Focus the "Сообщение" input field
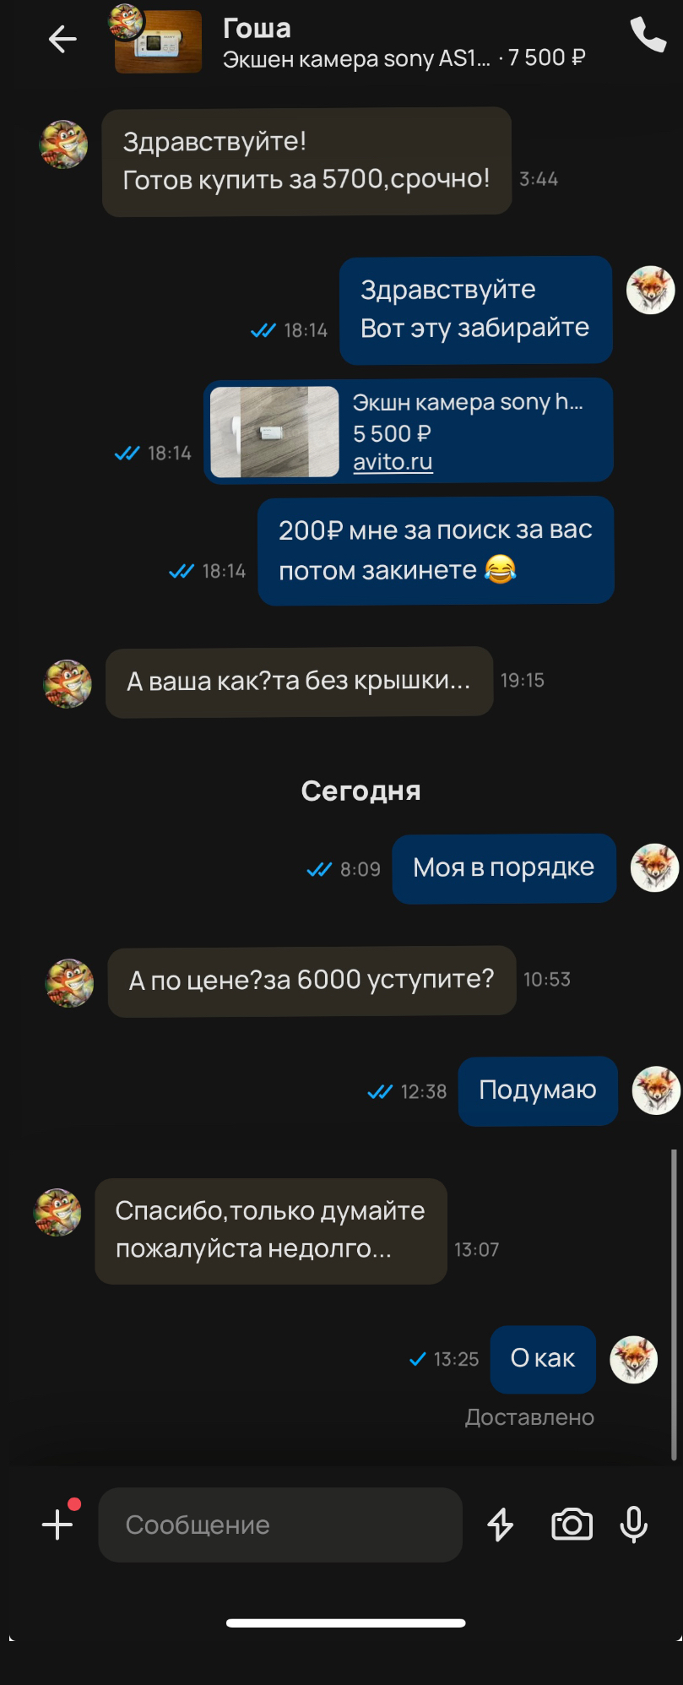Screen dimensions: 683x1685 coord(280,1525)
